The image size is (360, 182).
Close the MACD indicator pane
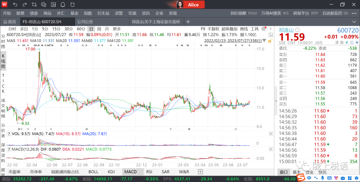pos(271,149)
